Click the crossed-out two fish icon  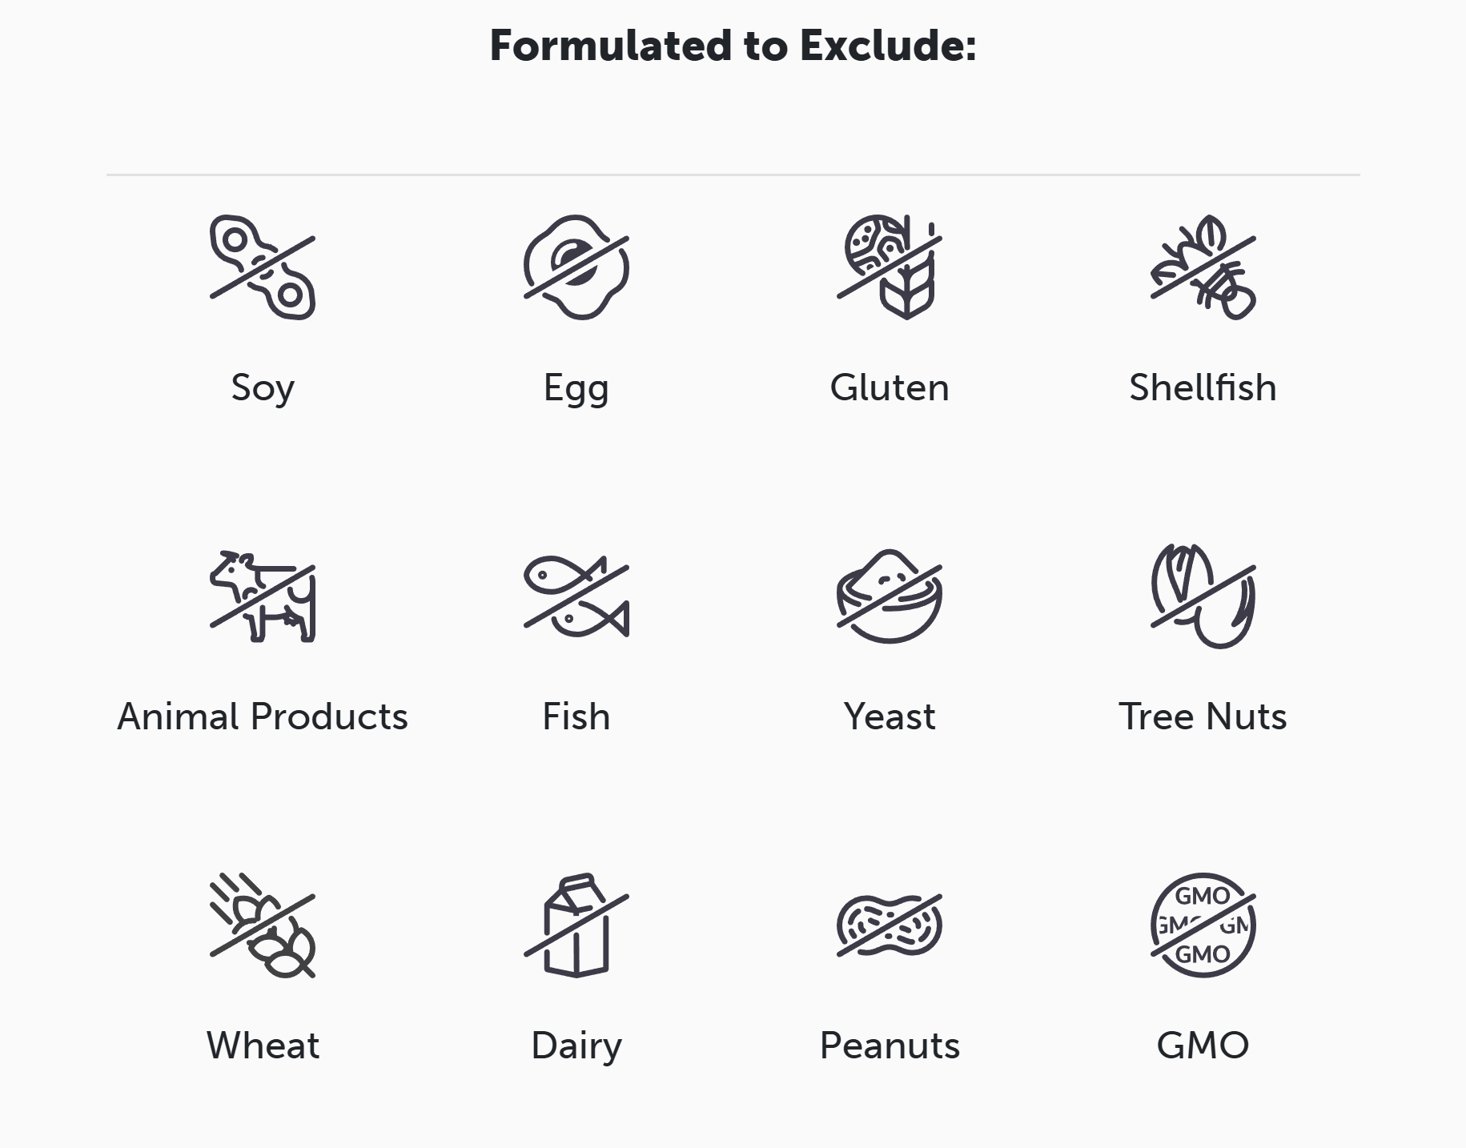[576, 596]
